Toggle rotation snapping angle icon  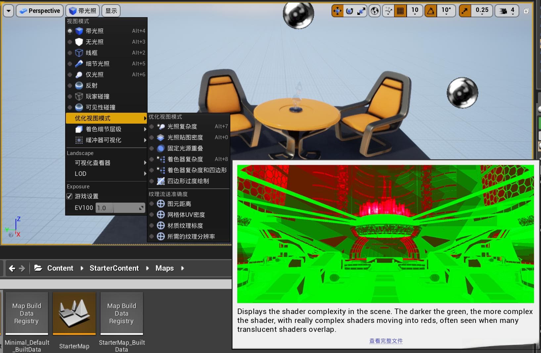(x=430, y=11)
